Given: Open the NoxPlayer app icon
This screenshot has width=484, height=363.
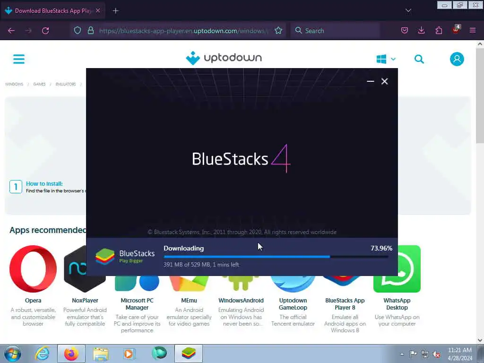Looking at the screenshot, I should click(x=75, y=269).
